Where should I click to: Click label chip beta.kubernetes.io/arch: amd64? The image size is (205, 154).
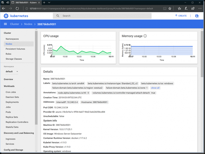click(x=68, y=83)
